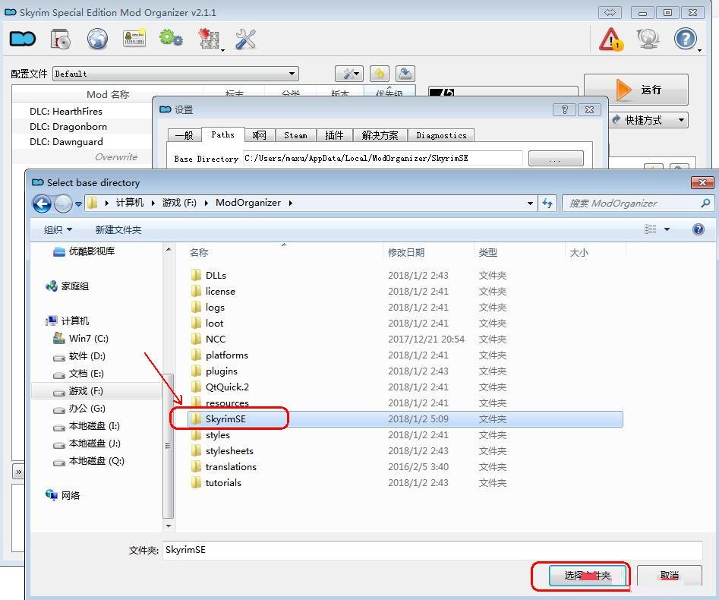The width and height of the screenshot is (719, 600).
Task: Open the install mod from archive icon
Action: click(x=60, y=39)
